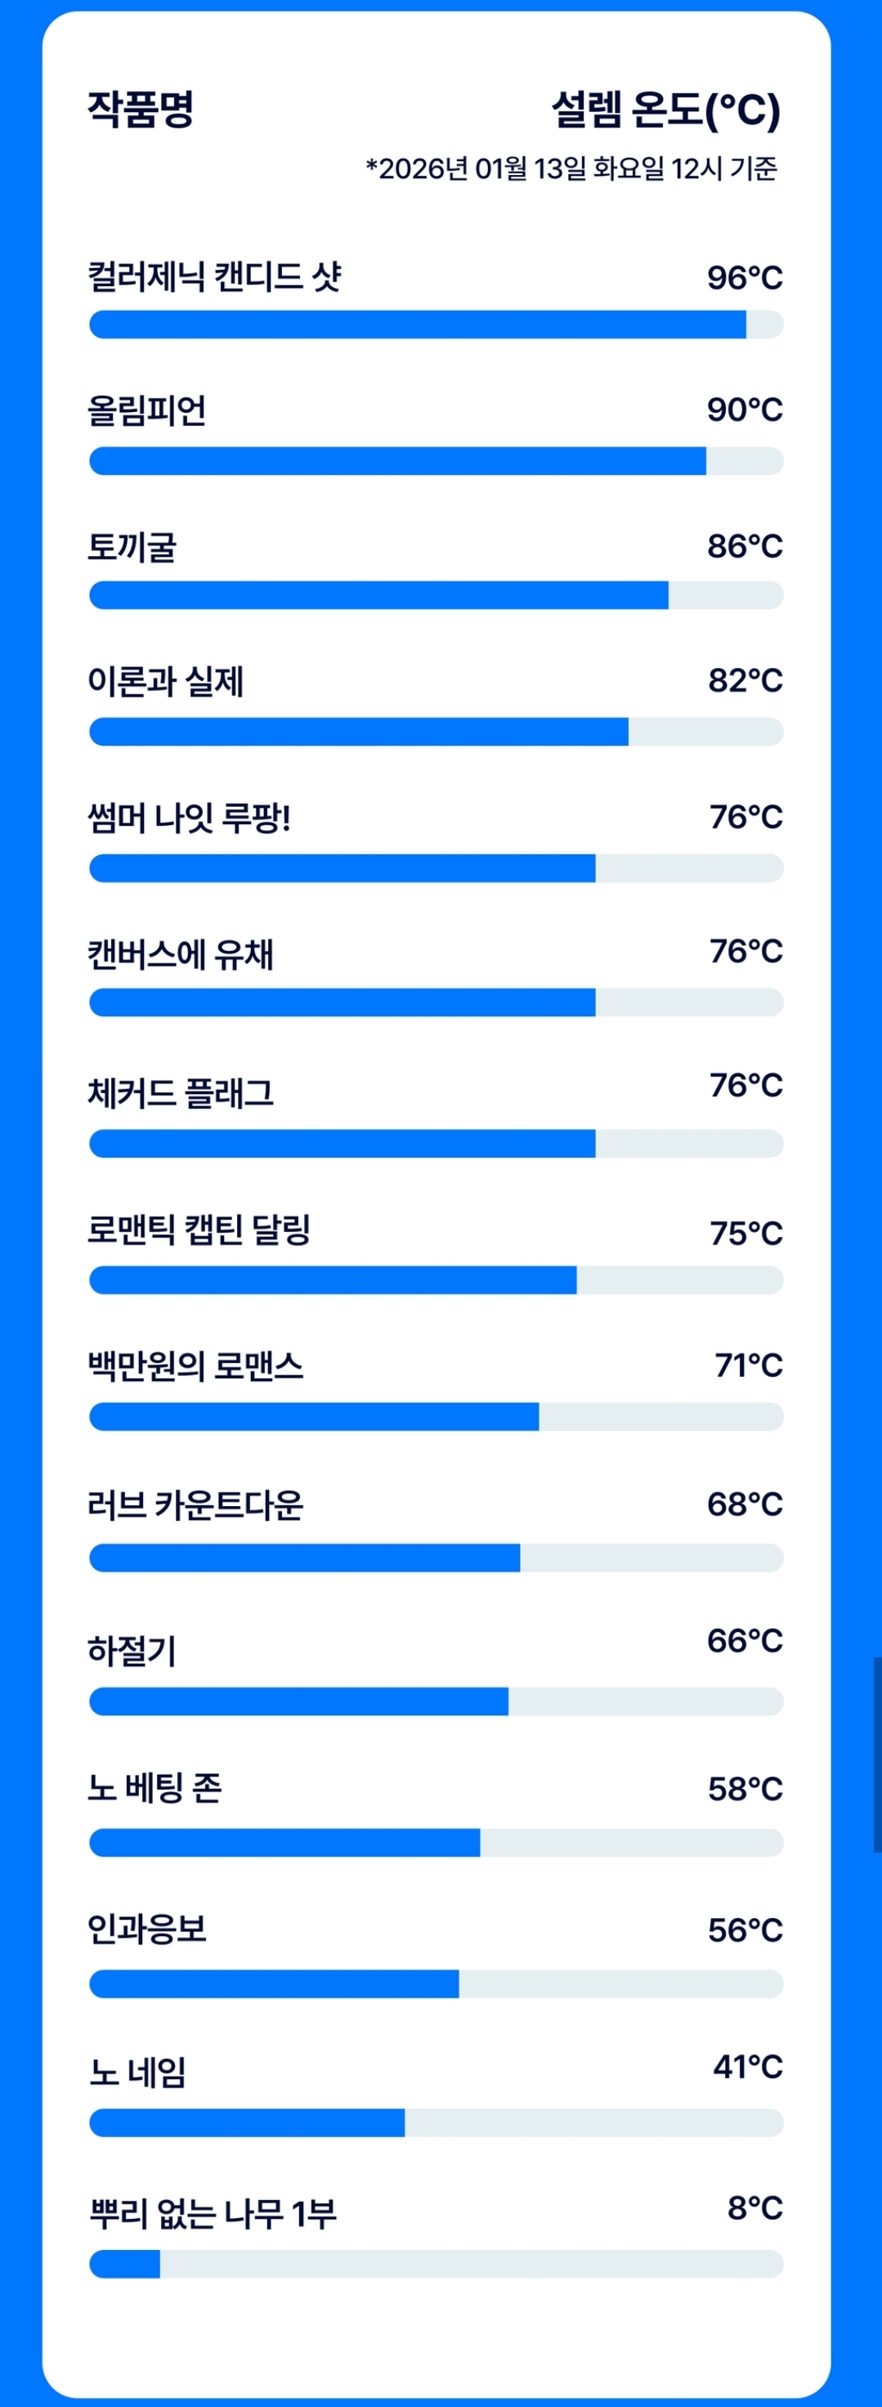Viewport: 882px width, 2407px height.
Task: Click the 8°C bar for 뿌리 없는 나무
Action: pyautogui.click(x=437, y=2264)
